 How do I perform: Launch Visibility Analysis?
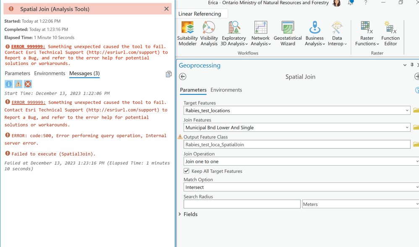click(209, 34)
